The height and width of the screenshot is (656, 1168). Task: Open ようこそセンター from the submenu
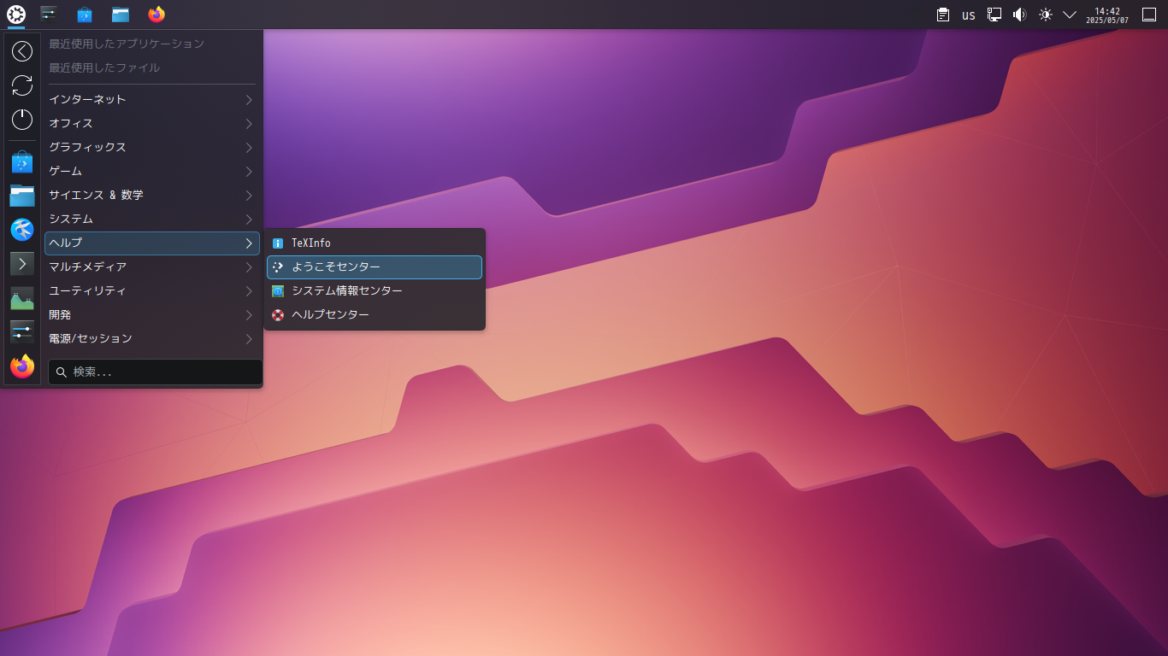click(374, 266)
